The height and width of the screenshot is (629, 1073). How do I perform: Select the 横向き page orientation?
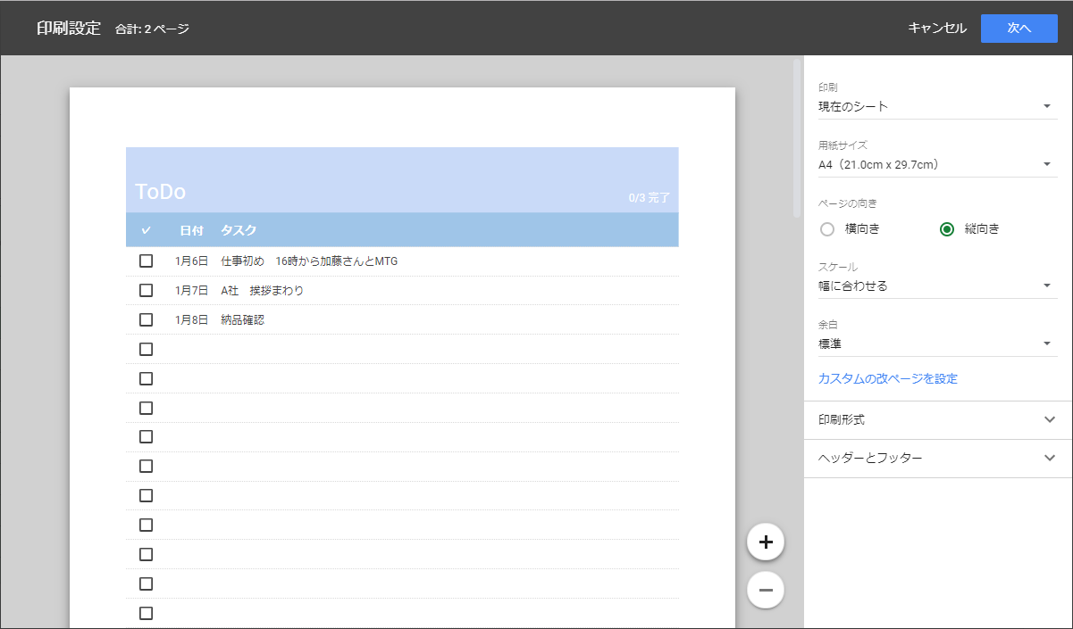(827, 229)
